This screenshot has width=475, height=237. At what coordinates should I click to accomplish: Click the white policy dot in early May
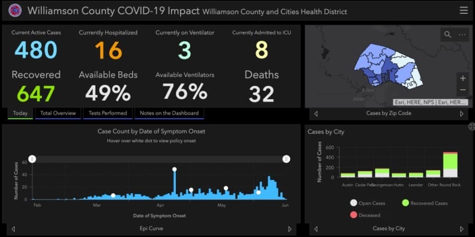coord(226,188)
